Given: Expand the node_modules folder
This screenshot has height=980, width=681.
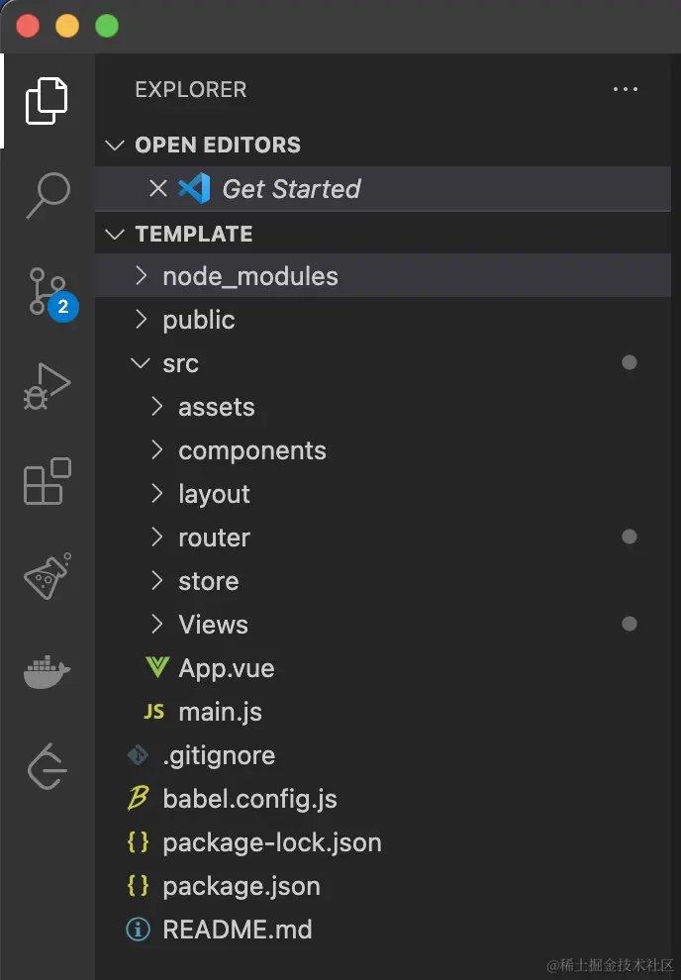Looking at the screenshot, I should (x=249, y=276).
